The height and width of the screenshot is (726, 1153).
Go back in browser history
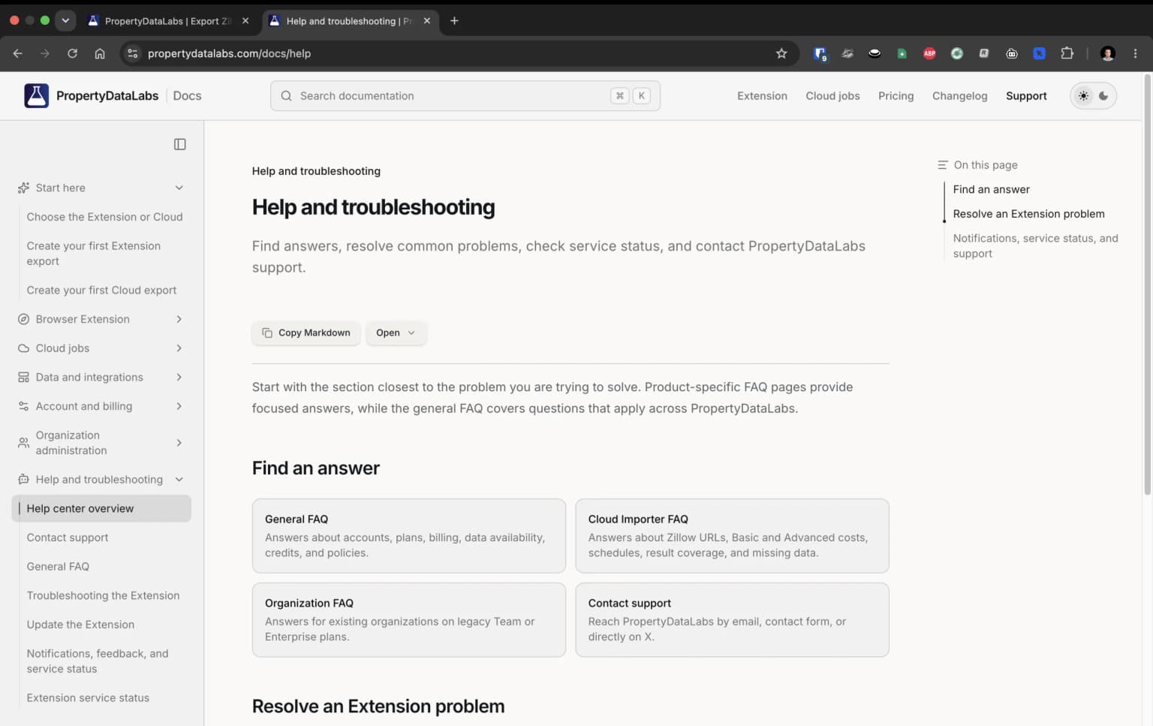tap(18, 53)
